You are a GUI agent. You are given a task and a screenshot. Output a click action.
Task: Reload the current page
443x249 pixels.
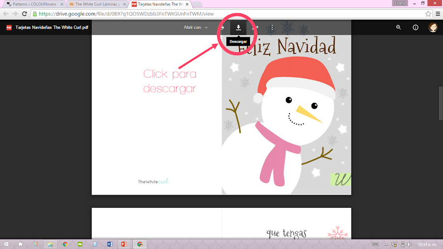(x=24, y=14)
